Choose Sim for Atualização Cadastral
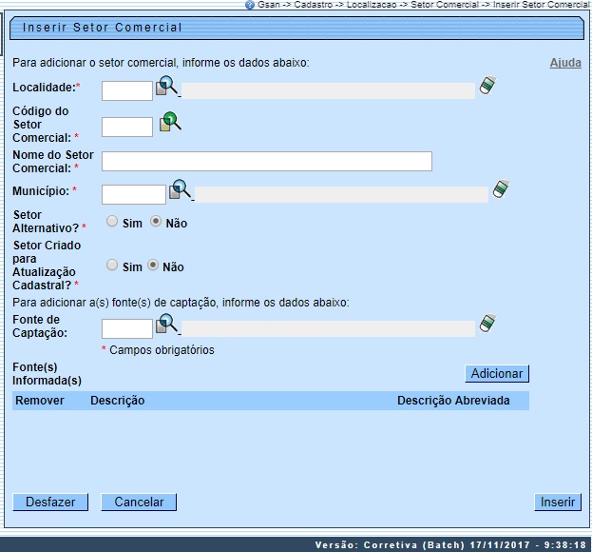 pyautogui.click(x=112, y=266)
